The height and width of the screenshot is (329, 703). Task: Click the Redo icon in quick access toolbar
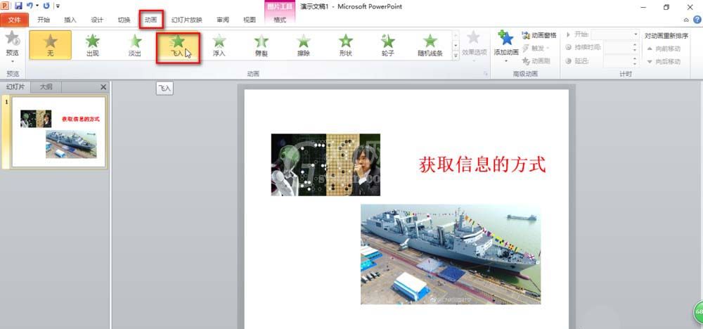[x=46, y=6]
